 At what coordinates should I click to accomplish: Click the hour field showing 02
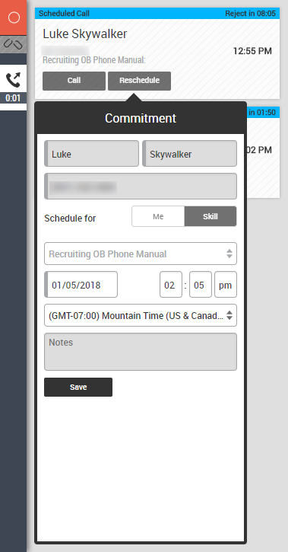click(x=171, y=285)
